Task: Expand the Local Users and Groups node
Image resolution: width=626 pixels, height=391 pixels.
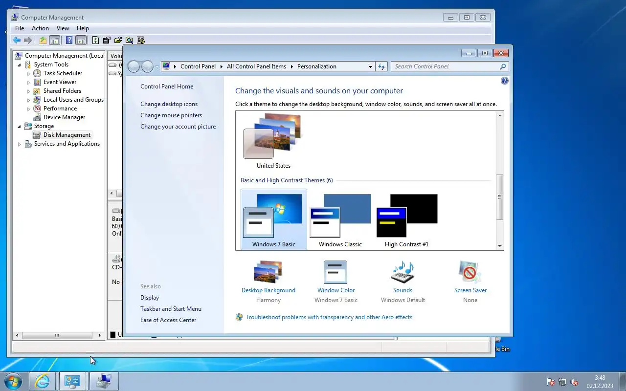Action: pyautogui.click(x=28, y=100)
